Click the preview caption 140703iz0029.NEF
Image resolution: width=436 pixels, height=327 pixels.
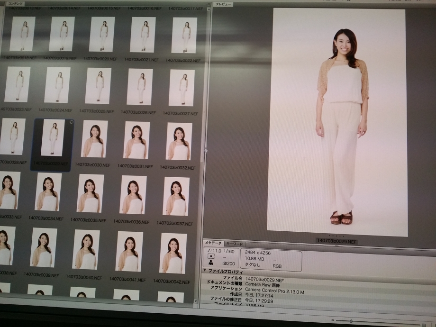coord(337,241)
